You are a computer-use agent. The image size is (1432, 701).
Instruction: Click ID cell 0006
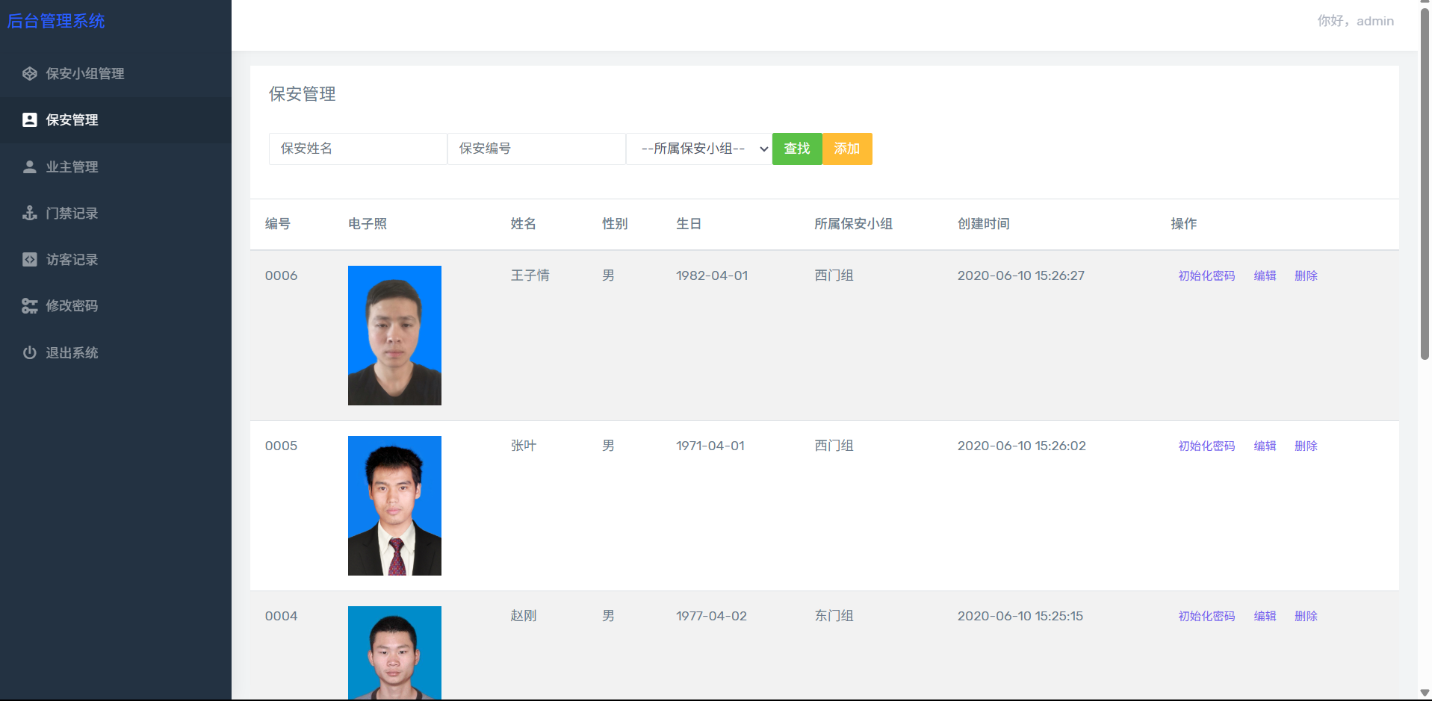[x=282, y=275]
